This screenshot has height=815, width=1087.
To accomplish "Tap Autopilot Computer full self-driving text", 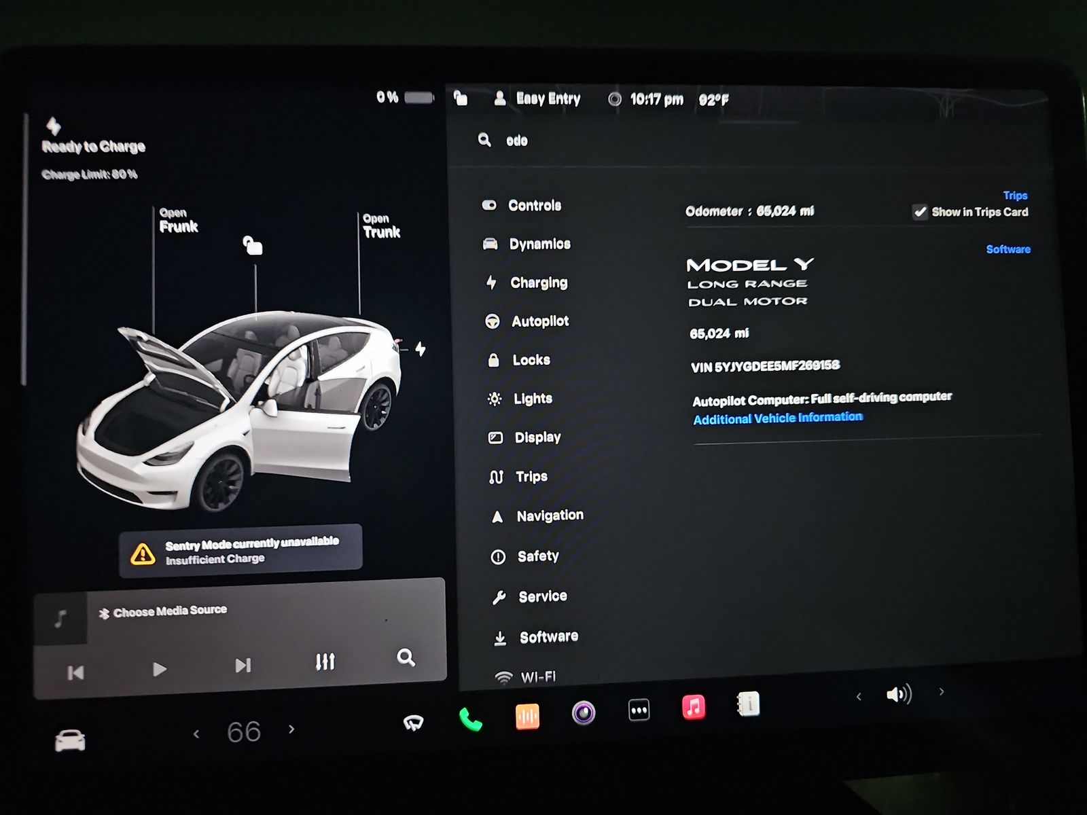I will point(822,399).
